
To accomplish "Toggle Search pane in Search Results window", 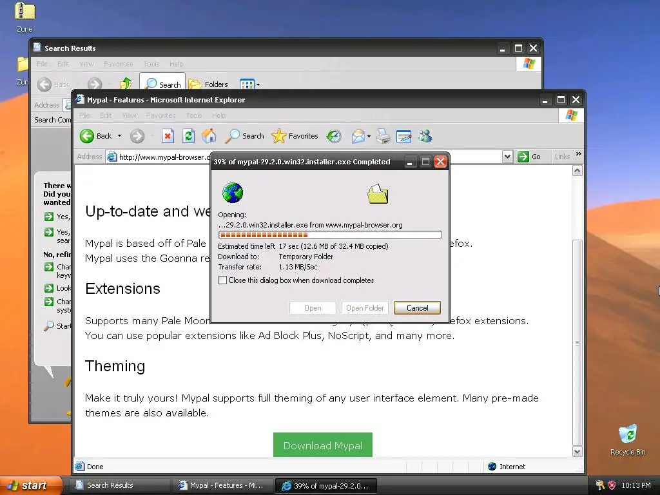I will [162, 83].
